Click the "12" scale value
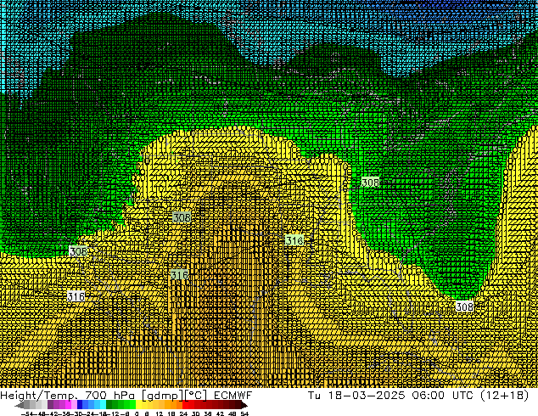Screen dimensions: 538x416 (160, 414)
